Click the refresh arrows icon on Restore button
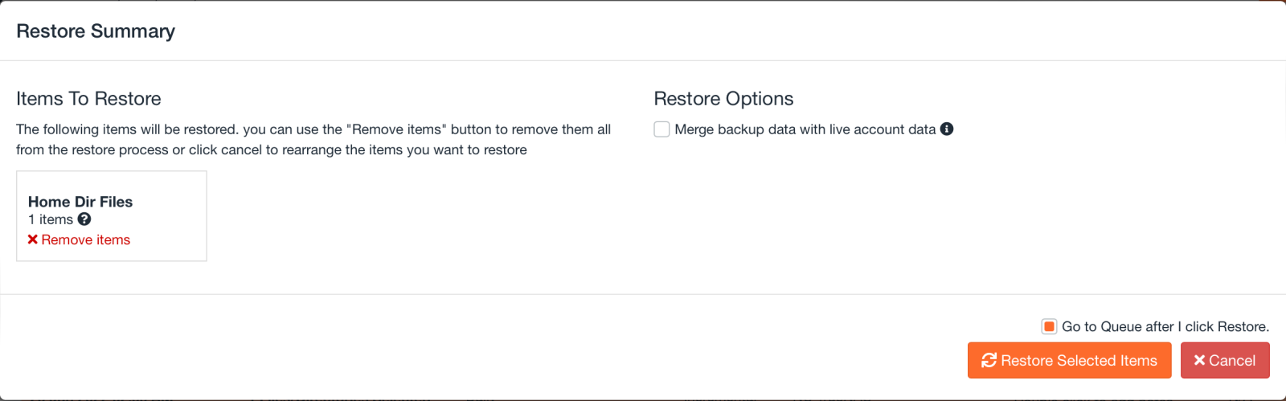Viewport: 1286px width, 401px height. tap(989, 360)
